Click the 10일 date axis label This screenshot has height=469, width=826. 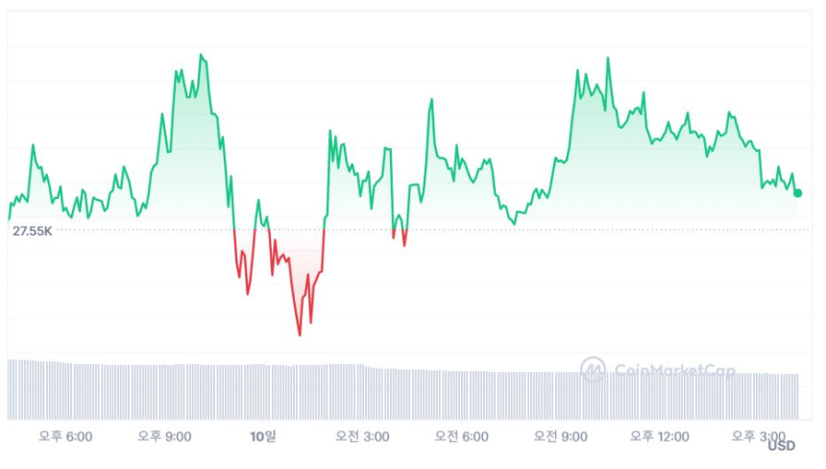pos(263,436)
